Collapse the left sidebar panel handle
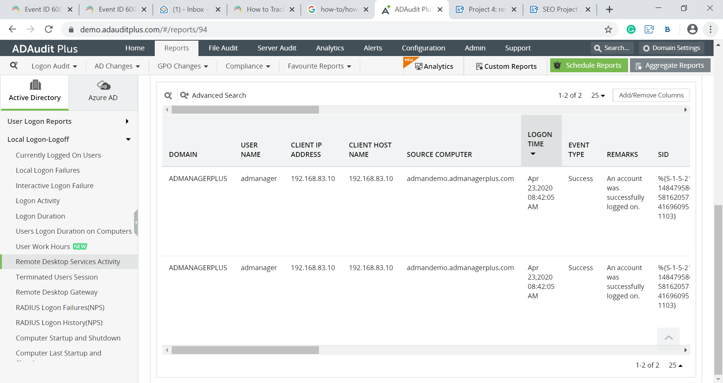The height and width of the screenshot is (383, 723). [136, 223]
